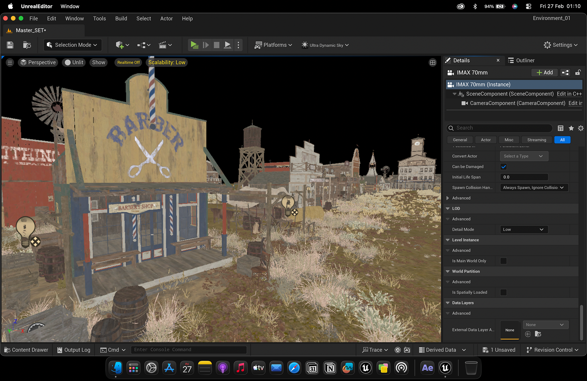Open the Build menu
Viewport: 587px width, 381px height.
click(121, 19)
